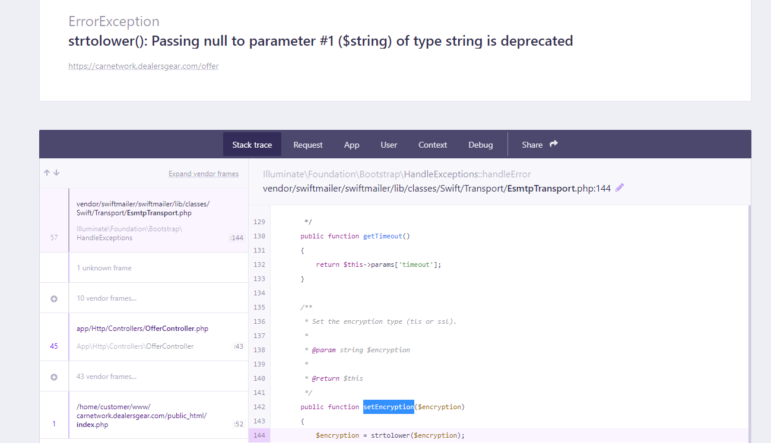Click the '@param string $encryption' comment line

[357, 350]
